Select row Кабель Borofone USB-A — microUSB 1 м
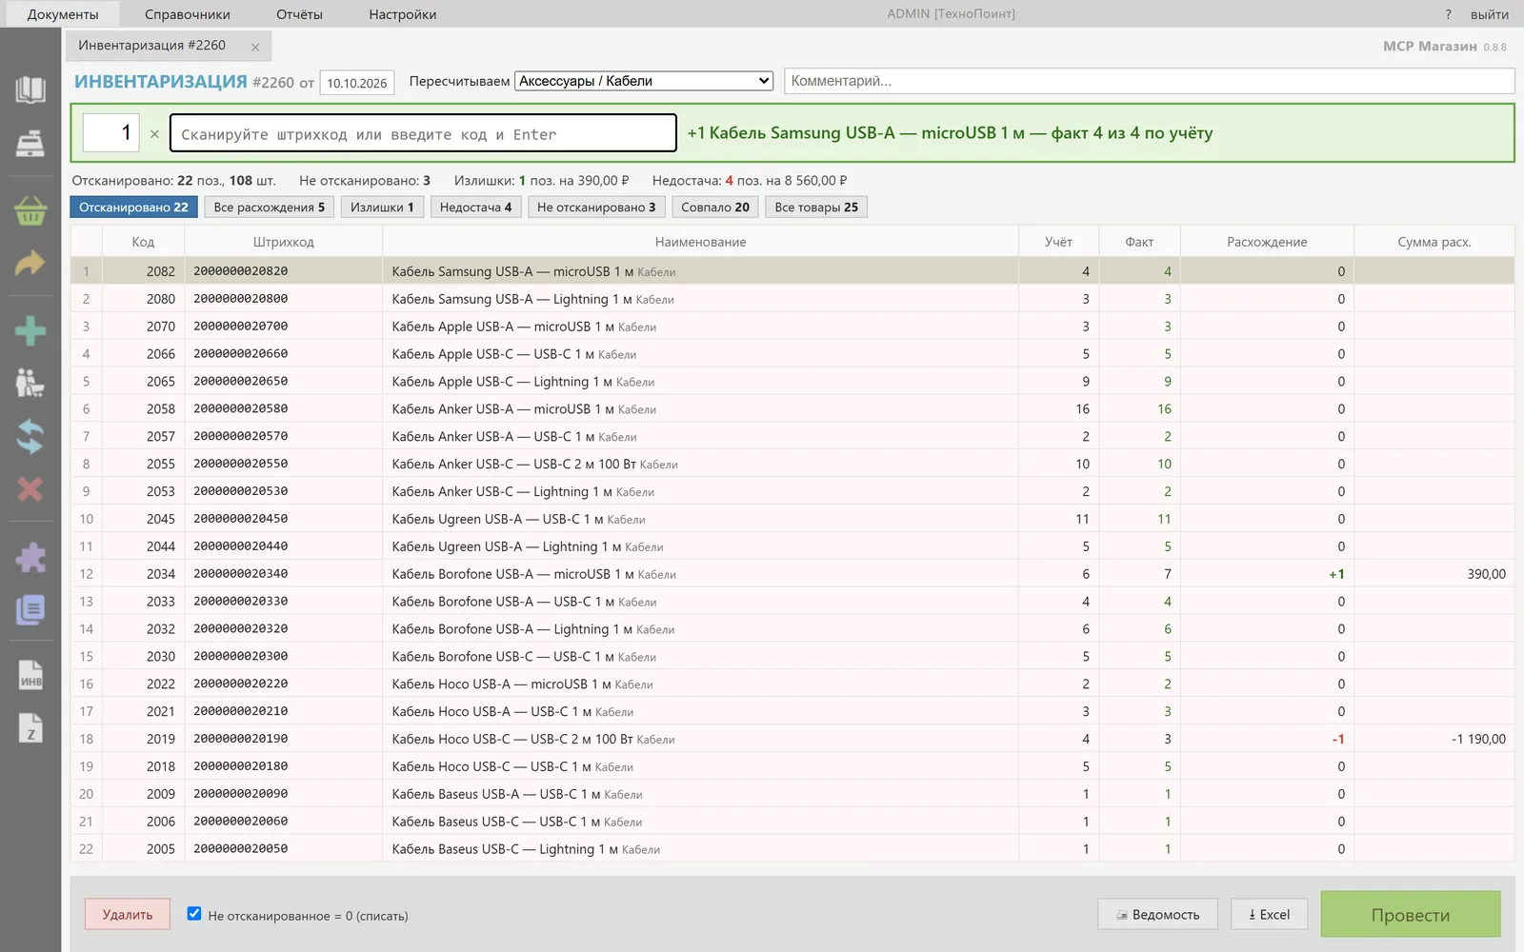The width and height of the screenshot is (1524, 952). pyautogui.click(x=792, y=574)
